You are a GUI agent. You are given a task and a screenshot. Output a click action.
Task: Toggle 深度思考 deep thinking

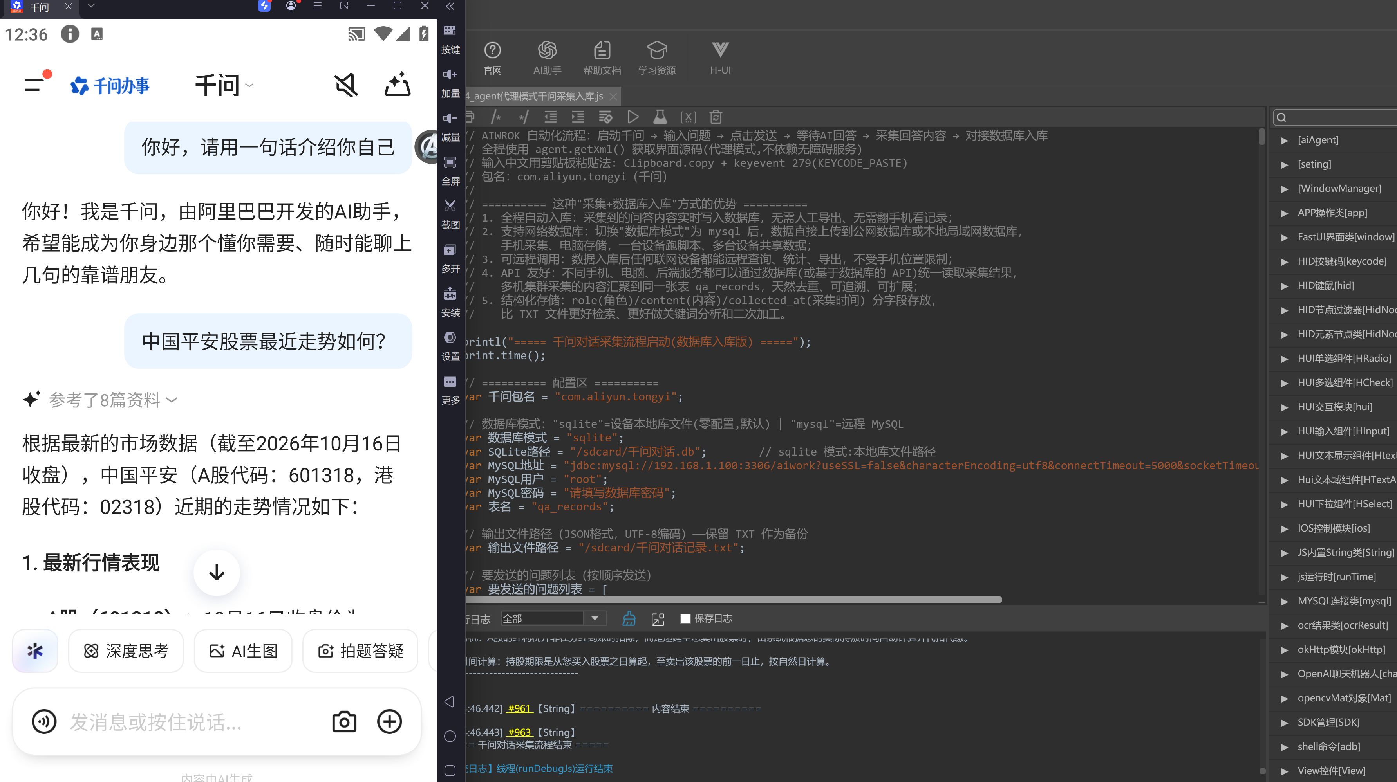(x=127, y=650)
